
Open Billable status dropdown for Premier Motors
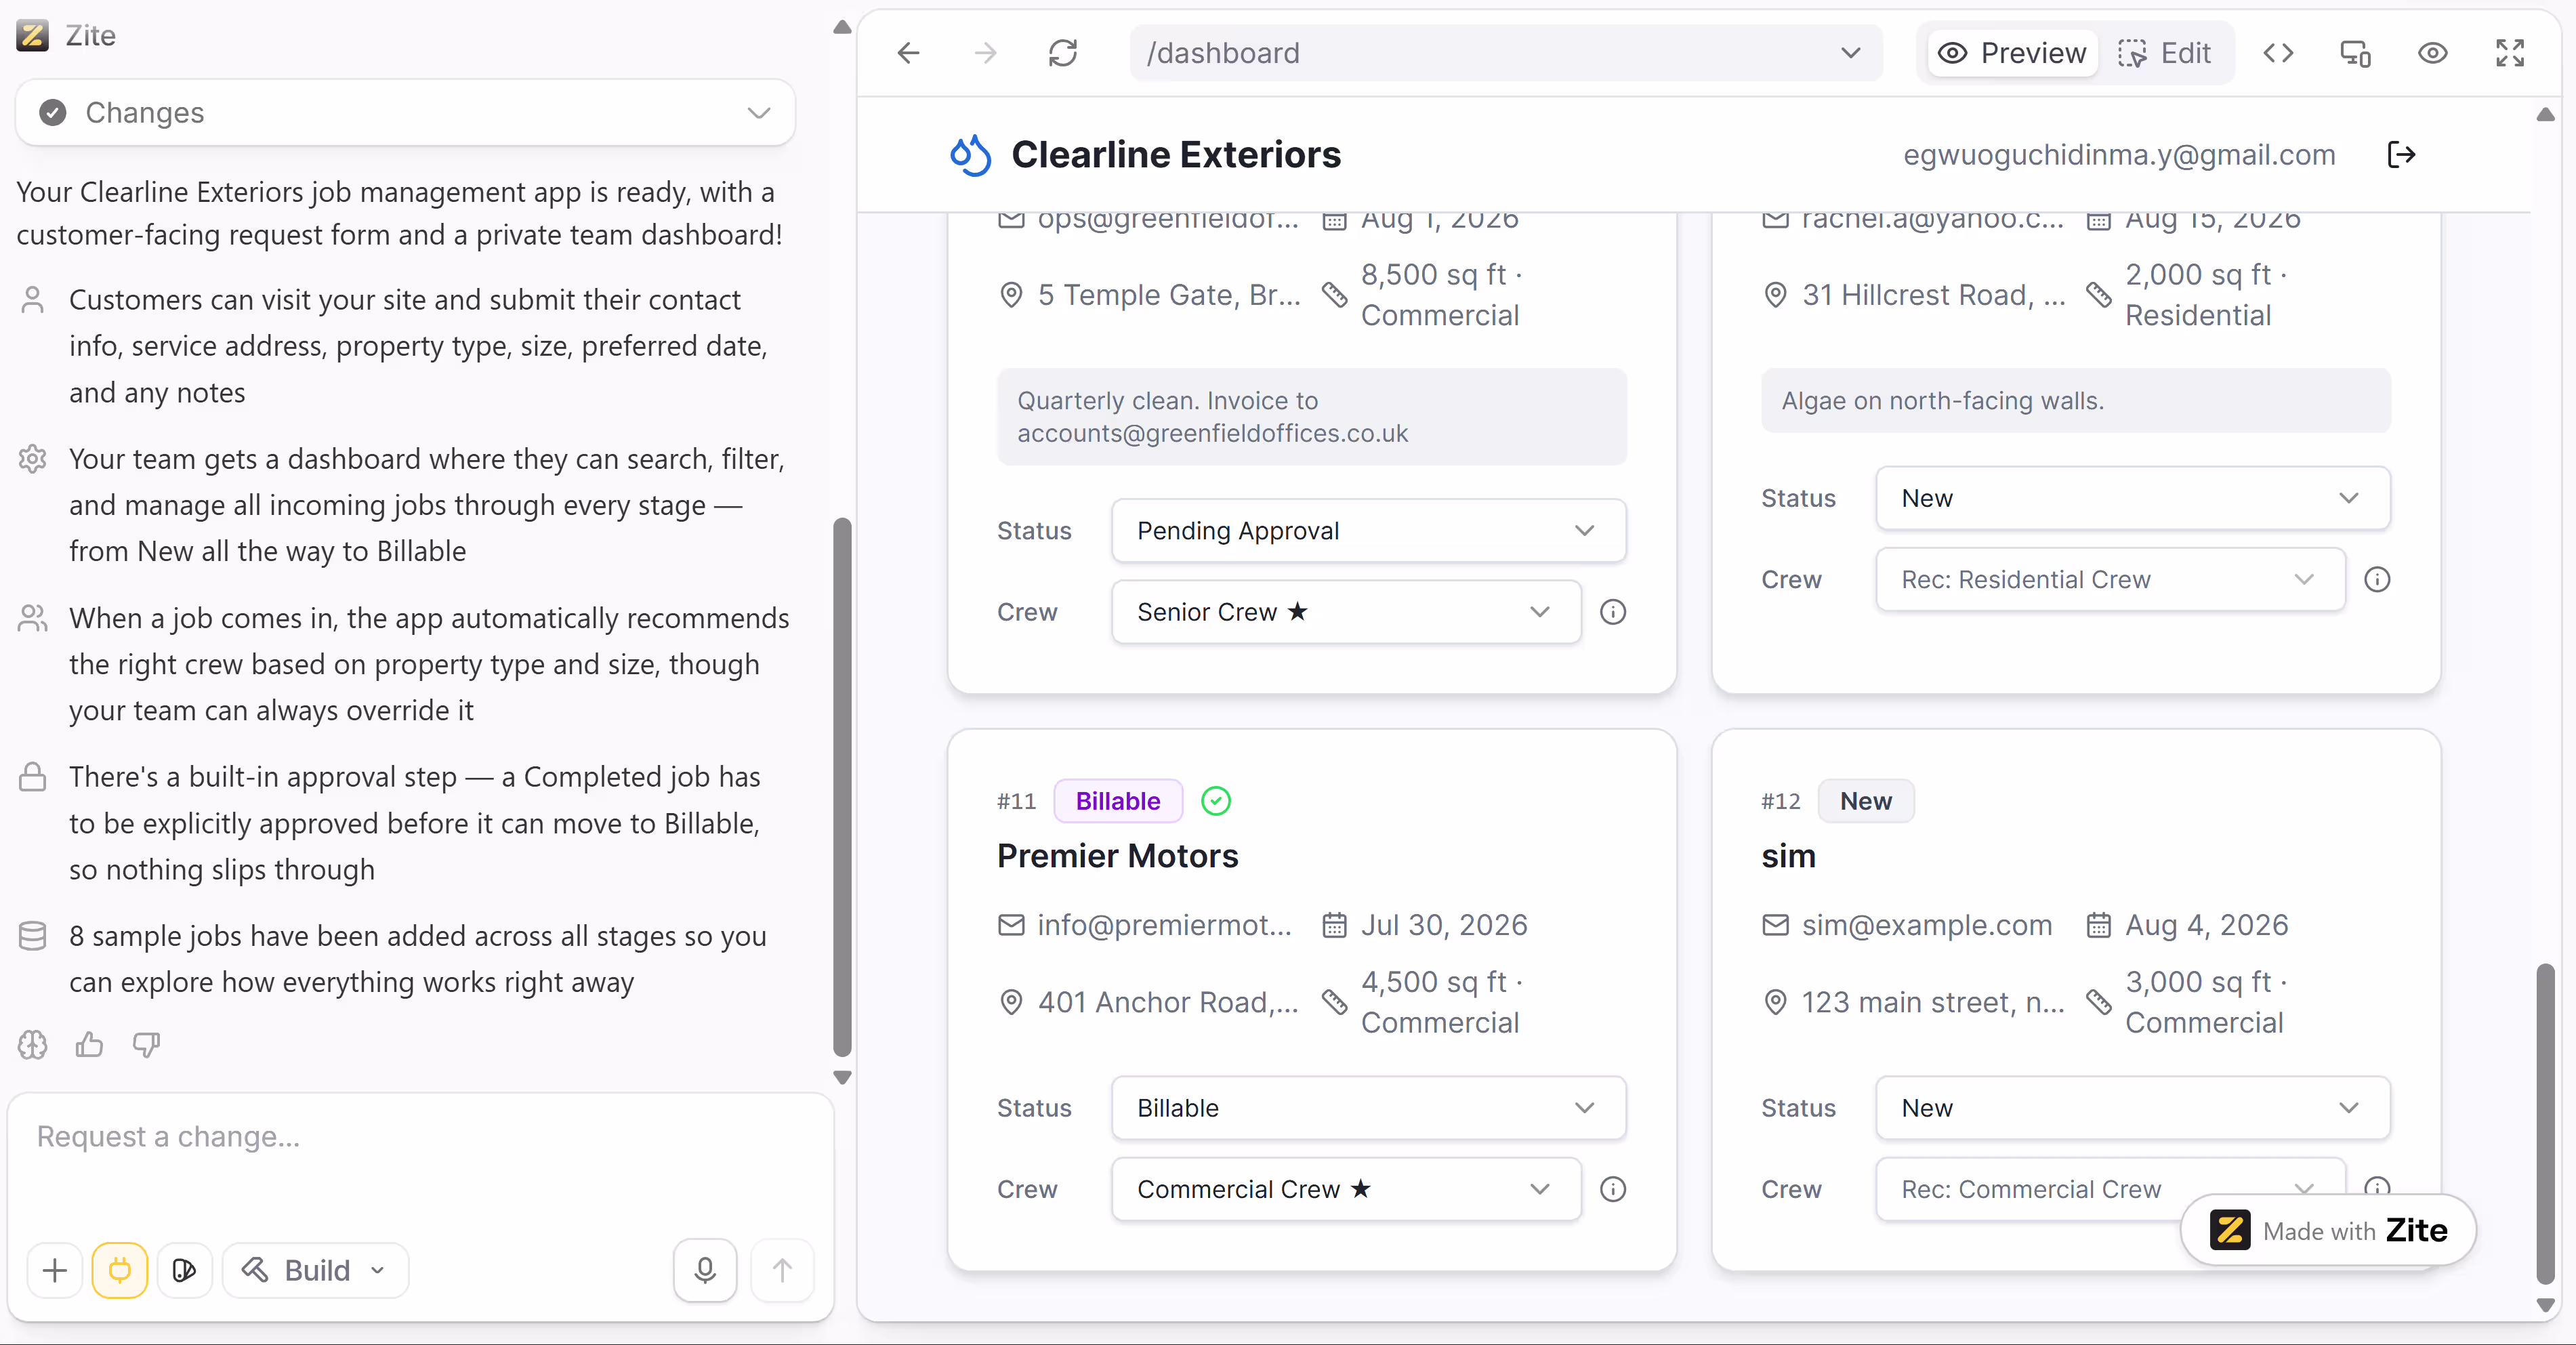(x=1368, y=1108)
